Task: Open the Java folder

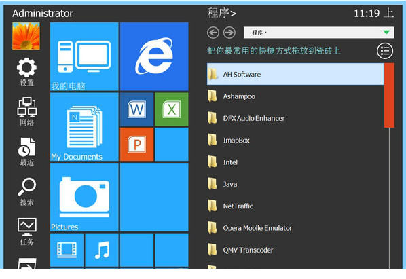Action: (x=295, y=184)
